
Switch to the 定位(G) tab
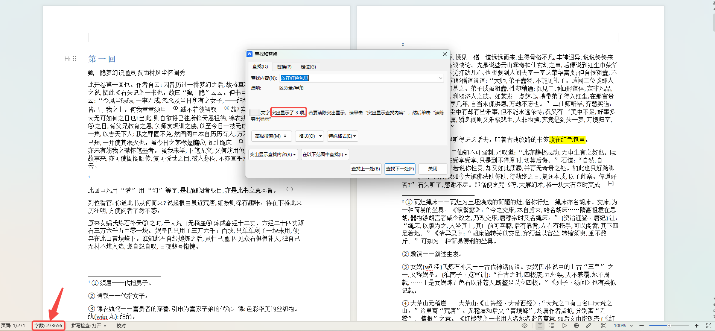(308, 67)
